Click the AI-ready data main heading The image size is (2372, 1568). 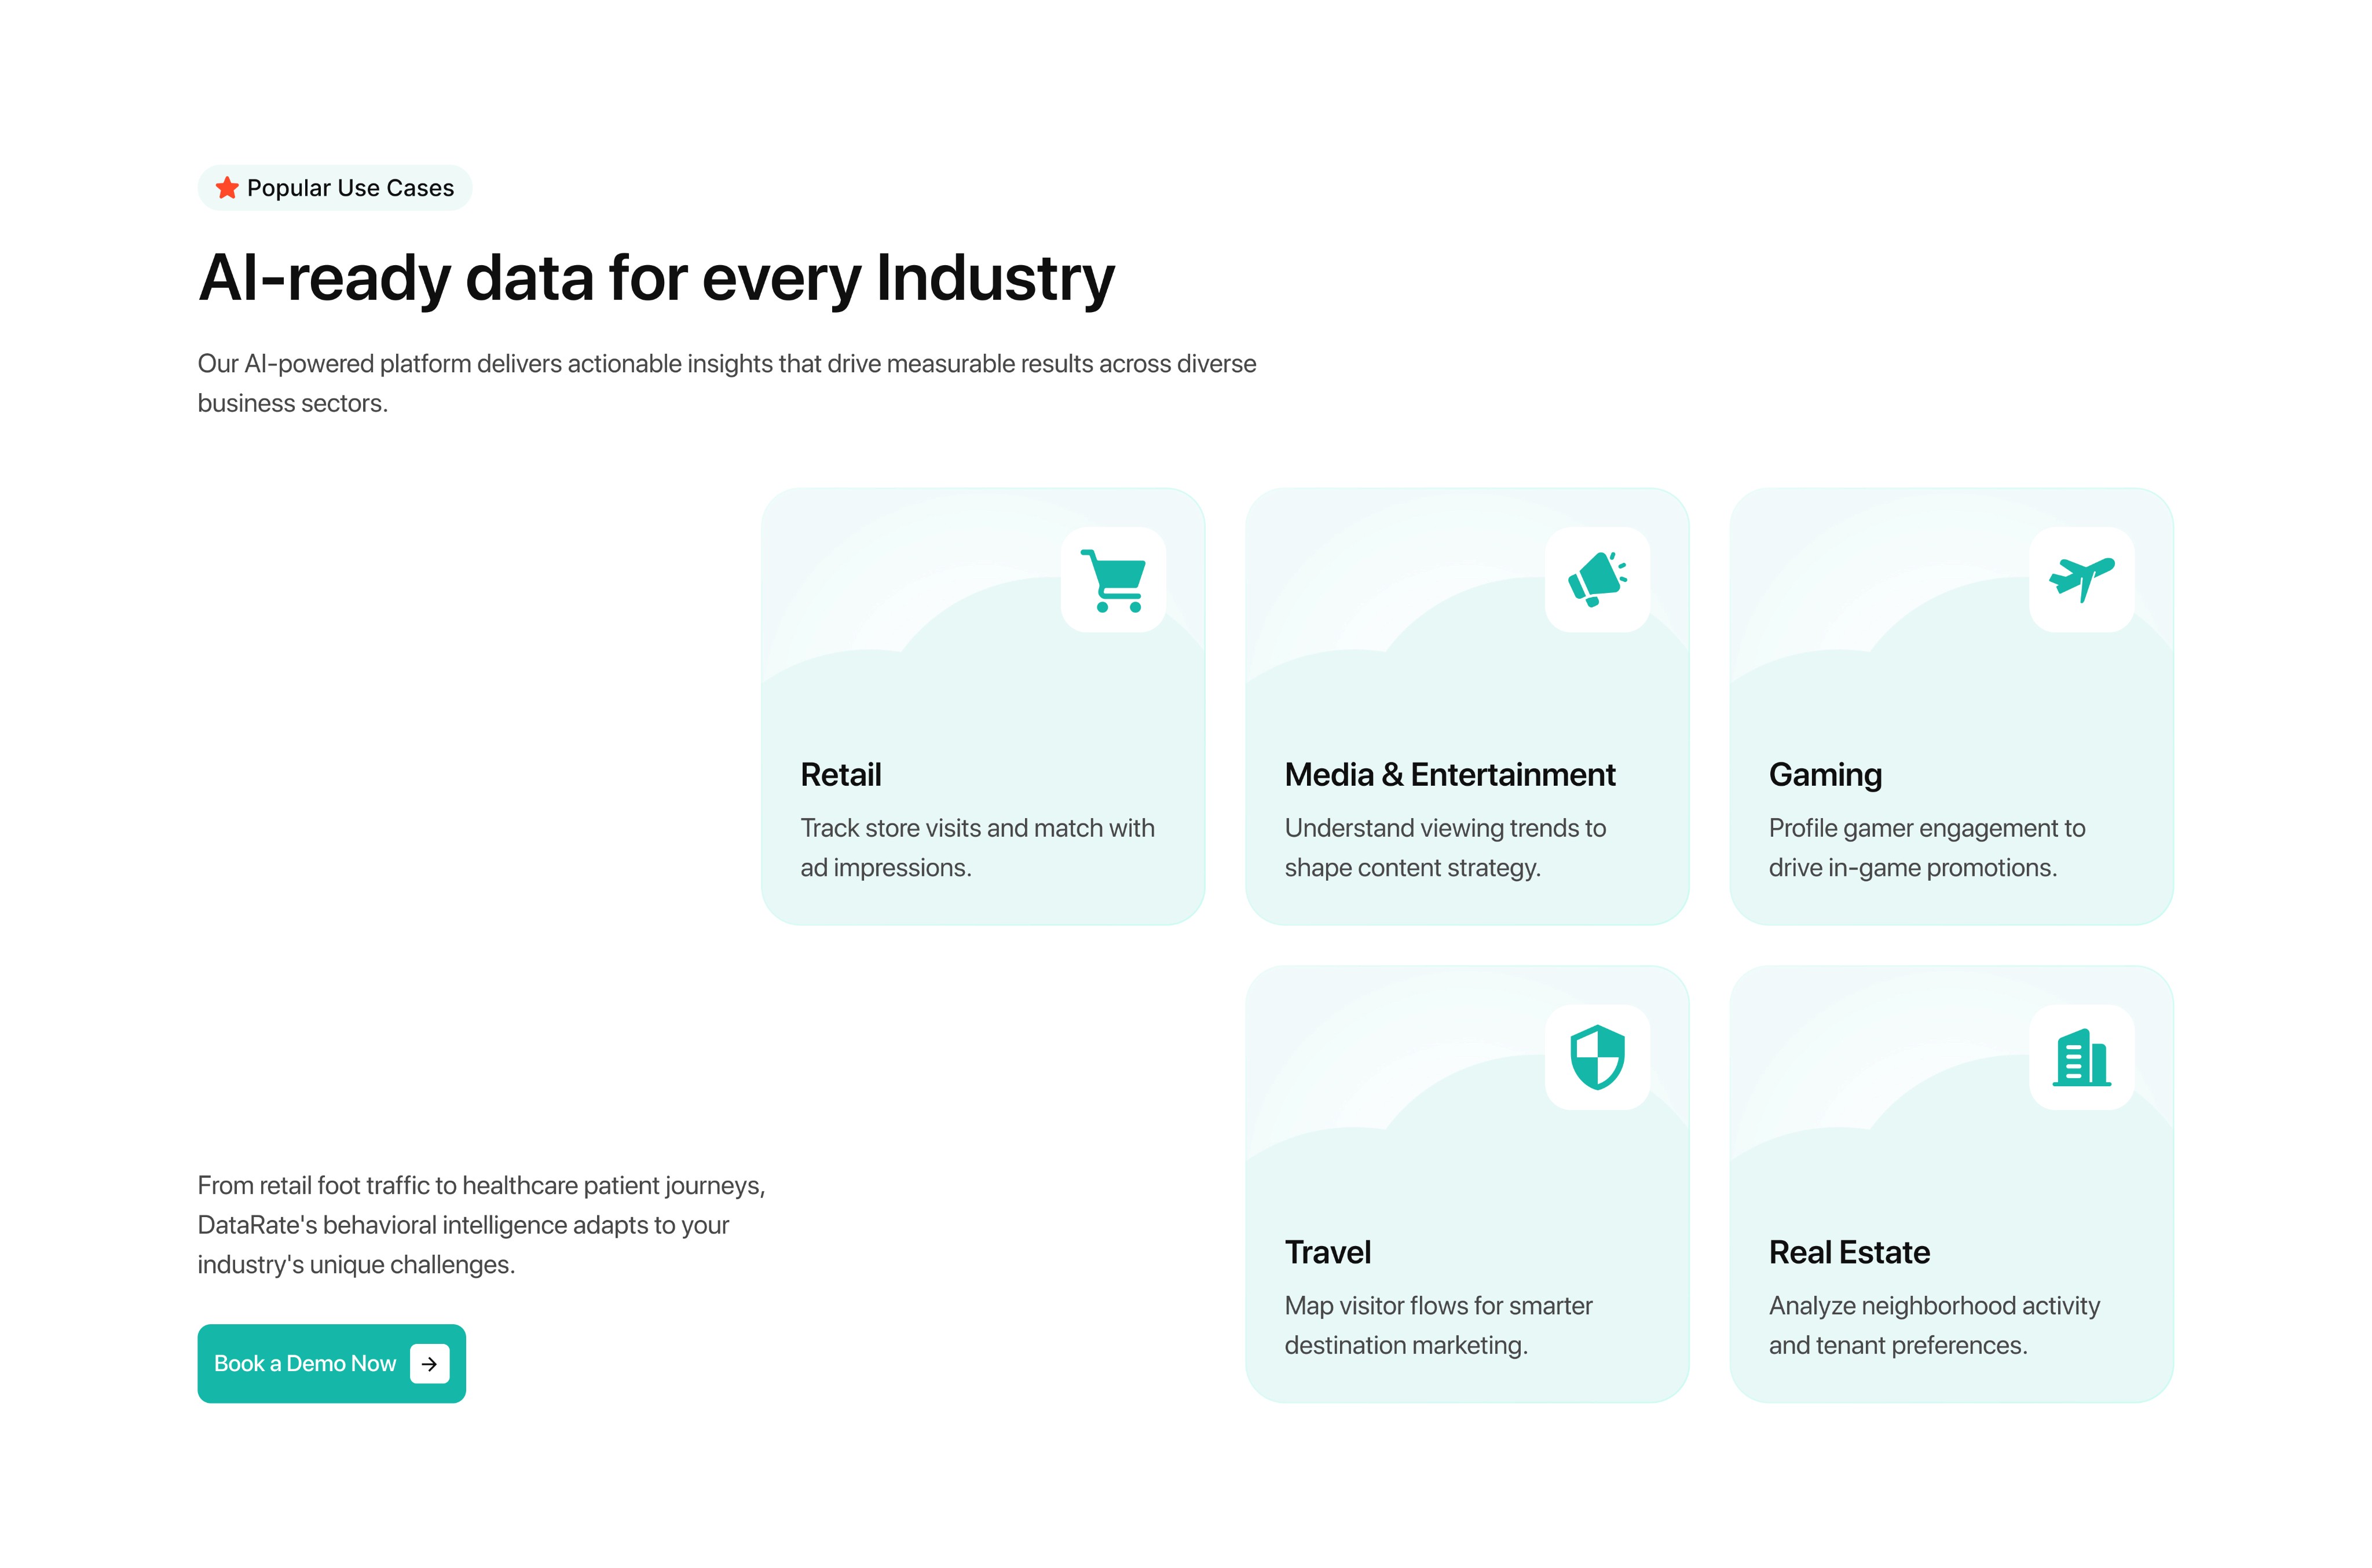pos(656,277)
